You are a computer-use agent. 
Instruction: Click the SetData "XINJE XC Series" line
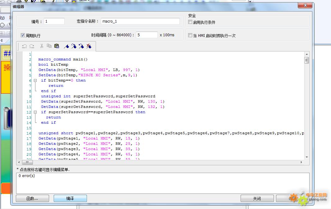tap(88, 75)
